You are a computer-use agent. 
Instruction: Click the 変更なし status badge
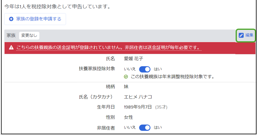[x=29, y=36]
